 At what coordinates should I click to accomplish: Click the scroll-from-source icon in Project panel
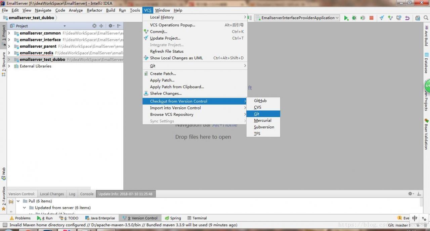pos(94,26)
